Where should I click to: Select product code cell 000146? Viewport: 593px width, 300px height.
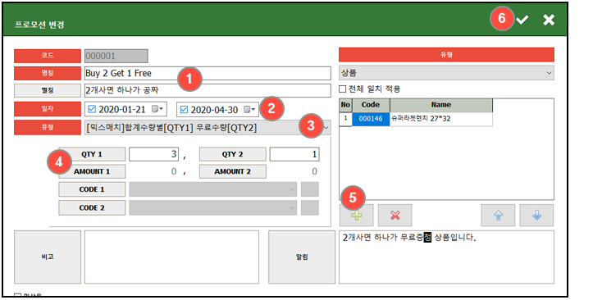371,119
